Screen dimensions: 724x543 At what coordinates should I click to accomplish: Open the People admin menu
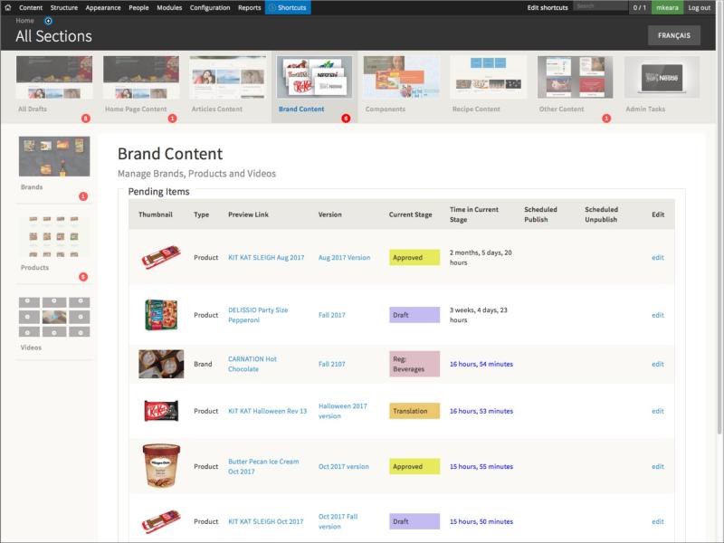pyautogui.click(x=138, y=7)
